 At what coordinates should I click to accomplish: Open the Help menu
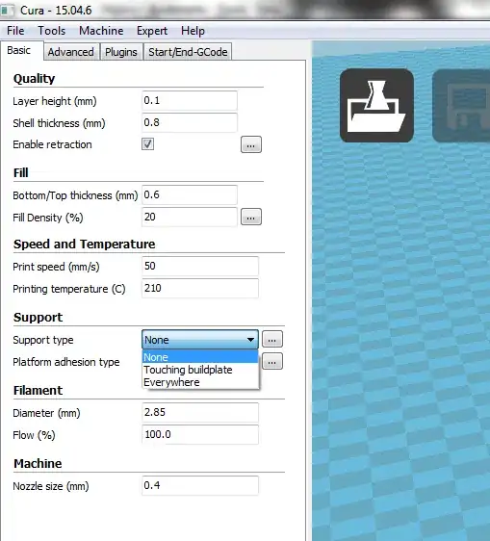[x=193, y=31]
